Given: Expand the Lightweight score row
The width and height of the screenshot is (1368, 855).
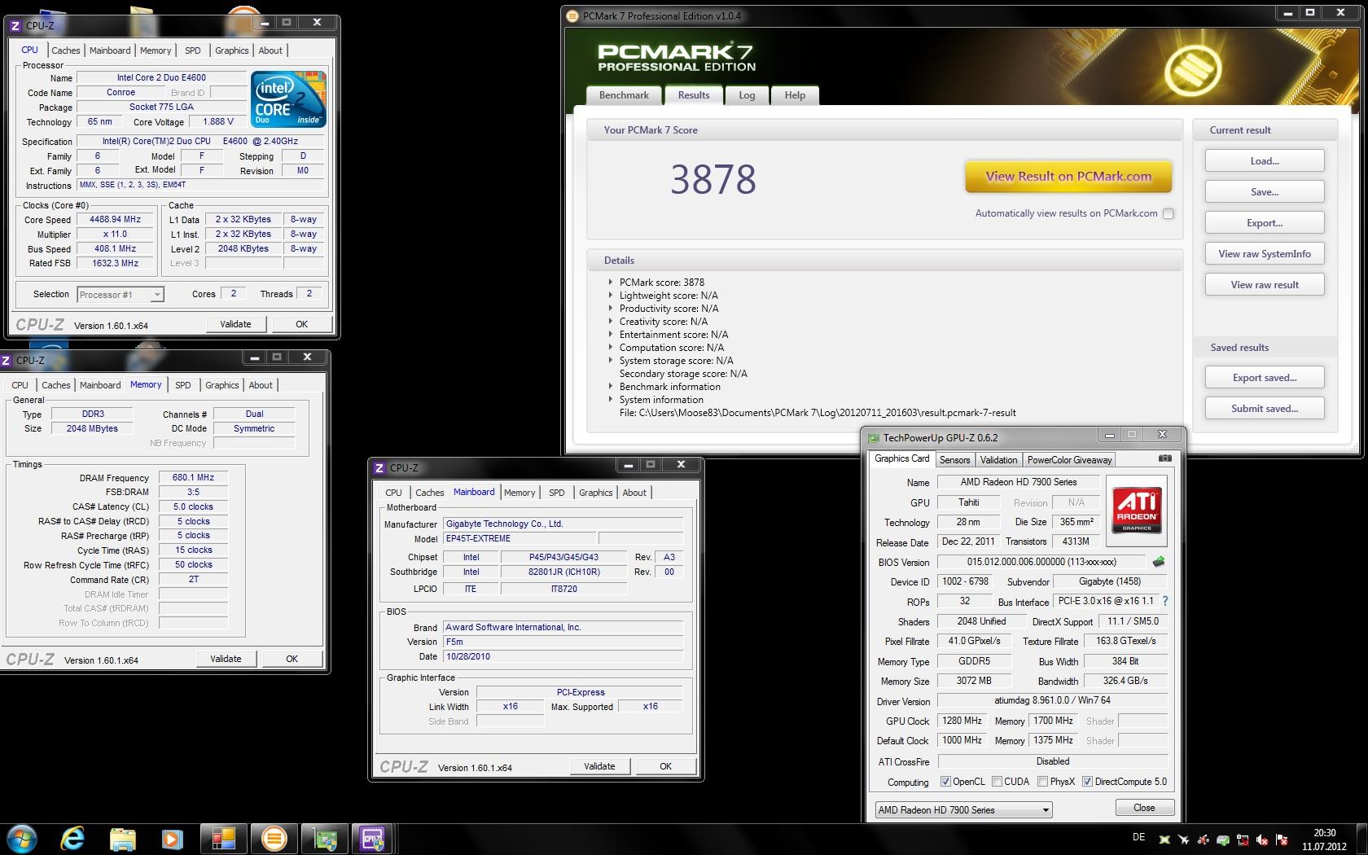Looking at the screenshot, I should [610, 295].
